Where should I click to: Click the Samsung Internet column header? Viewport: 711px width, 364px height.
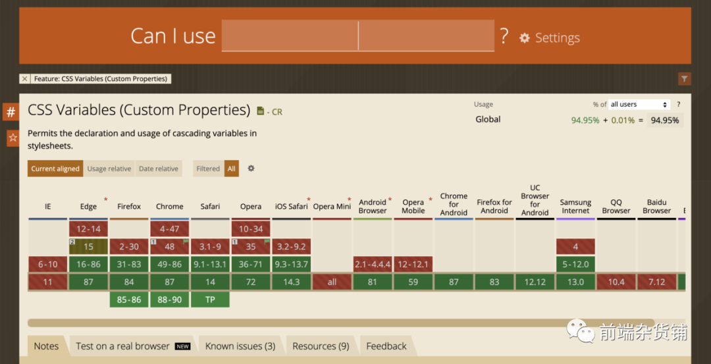click(x=575, y=206)
